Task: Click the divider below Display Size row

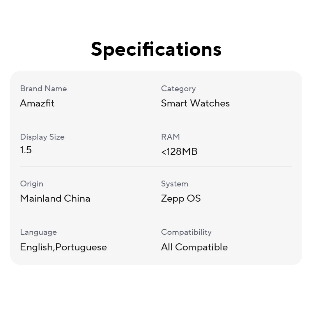Action: (156, 167)
